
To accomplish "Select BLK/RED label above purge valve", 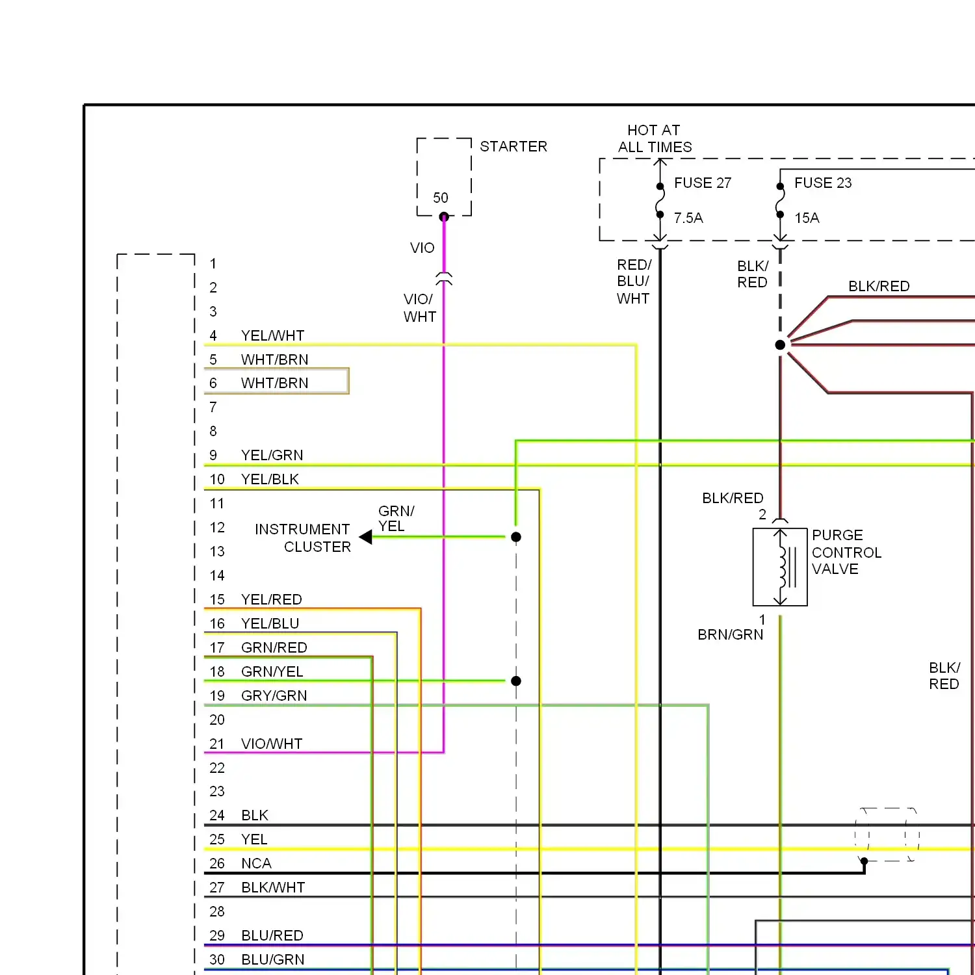I will click(733, 498).
